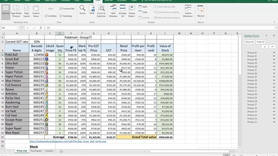The image size is (278, 156).
Task: Open a New Window
Action: pyautogui.click(x=113, y=11)
